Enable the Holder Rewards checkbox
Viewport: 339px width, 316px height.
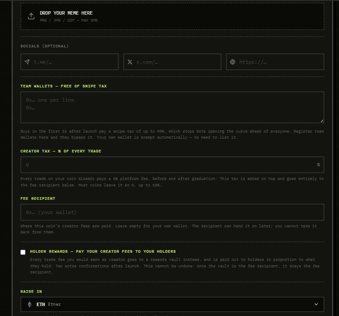(23, 252)
